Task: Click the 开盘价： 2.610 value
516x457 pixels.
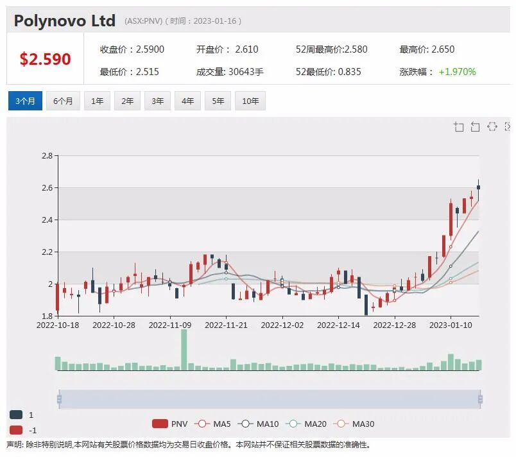Action: [x=227, y=49]
